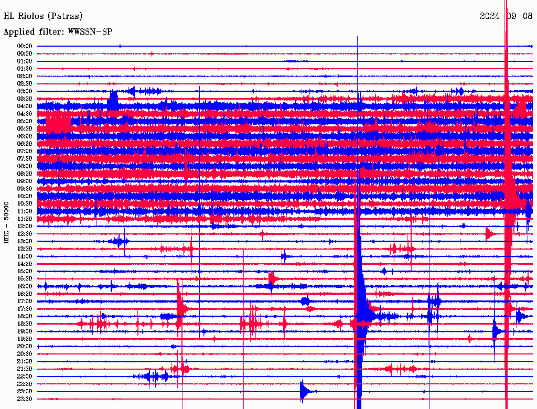537x409 pixels.
Task: Select the 01:00 time label
Action: (25, 61)
